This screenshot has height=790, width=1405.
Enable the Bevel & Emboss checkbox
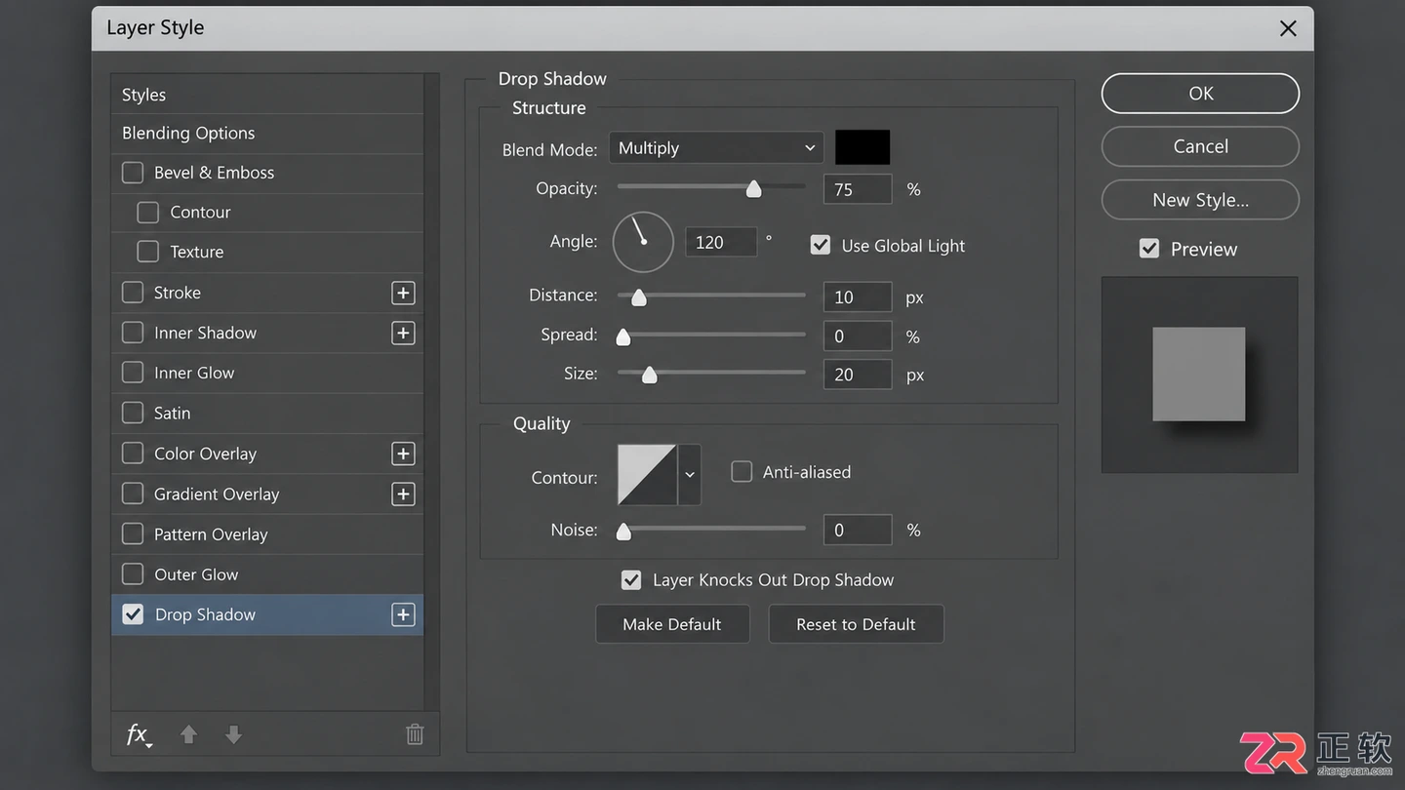coord(133,173)
